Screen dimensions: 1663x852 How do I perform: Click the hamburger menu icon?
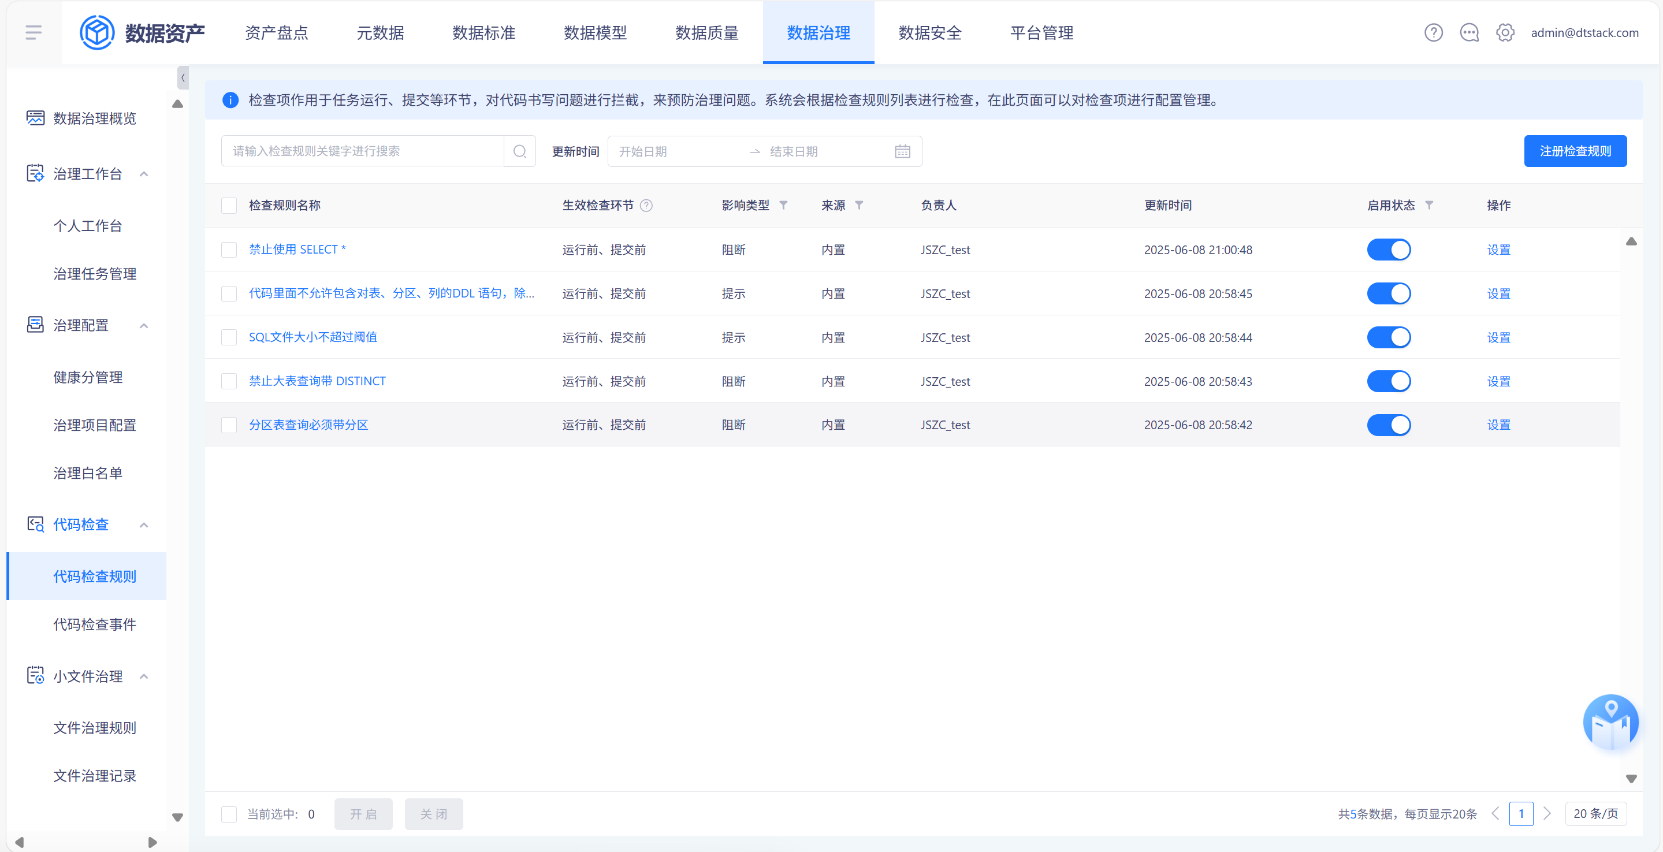34,32
